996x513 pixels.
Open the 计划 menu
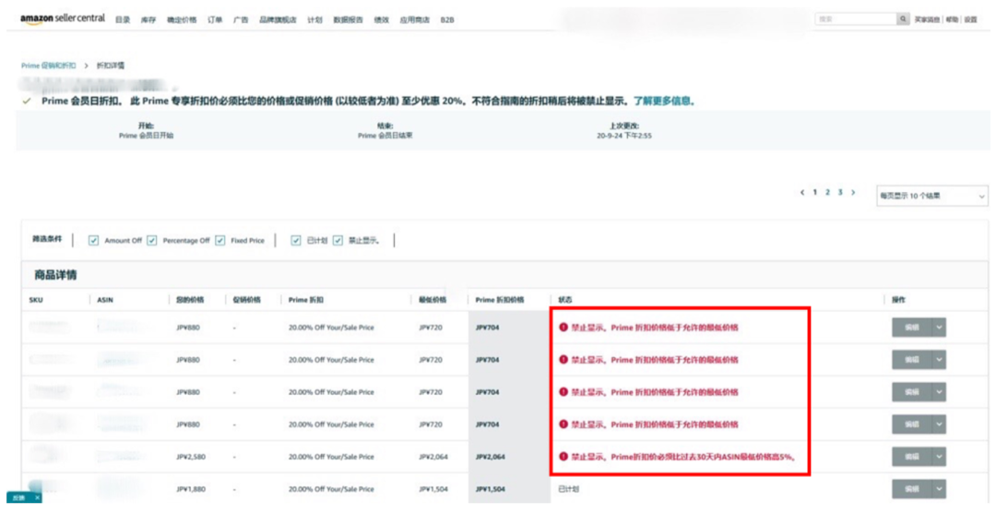315,19
